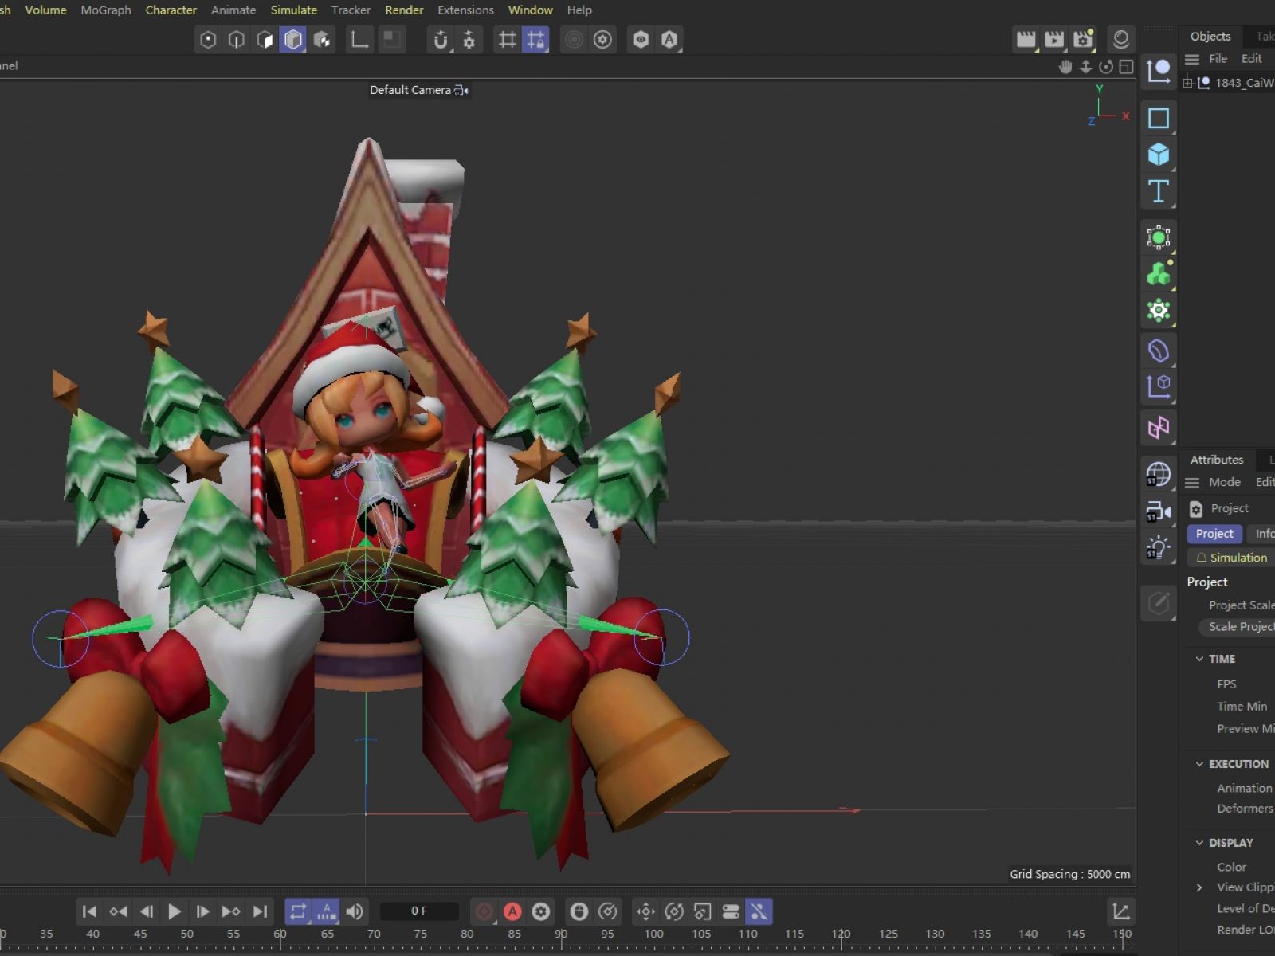Open the Render menu
The width and height of the screenshot is (1275, 956).
pos(404,10)
